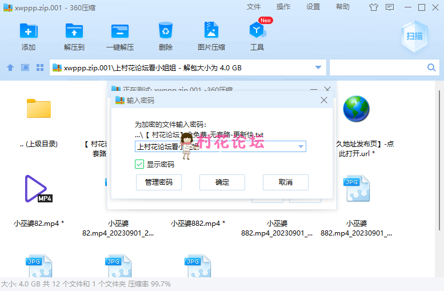Open the 操作 (Operations) menu

(x=283, y=7)
